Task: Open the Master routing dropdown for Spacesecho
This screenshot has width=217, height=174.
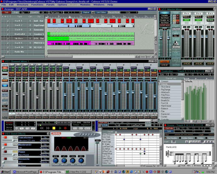Action: pyautogui.click(x=45, y=162)
